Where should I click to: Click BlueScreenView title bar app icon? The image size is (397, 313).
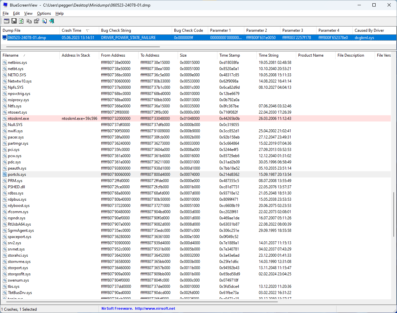point(5,5)
